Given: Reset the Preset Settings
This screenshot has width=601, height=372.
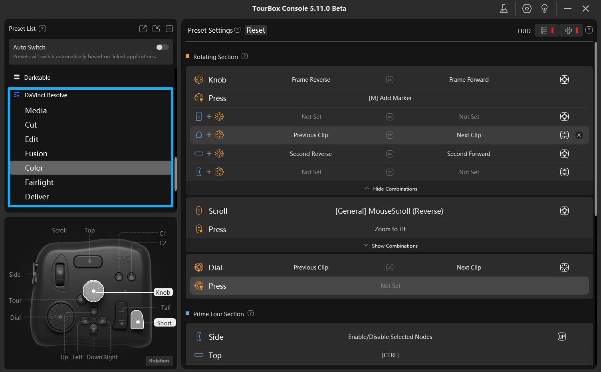Looking at the screenshot, I should coord(256,30).
